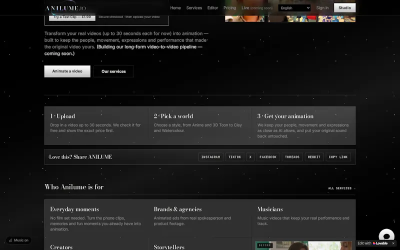Share ANILUME on TikTok
The height and width of the screenshot is (250, 400).
234,157
